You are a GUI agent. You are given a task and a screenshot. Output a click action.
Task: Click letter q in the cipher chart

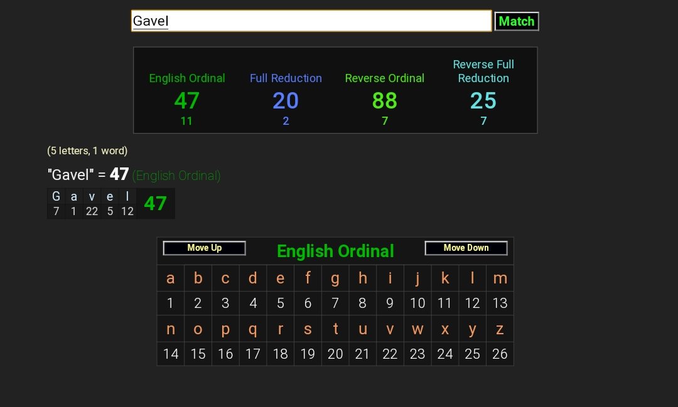[x=253, y=329]
